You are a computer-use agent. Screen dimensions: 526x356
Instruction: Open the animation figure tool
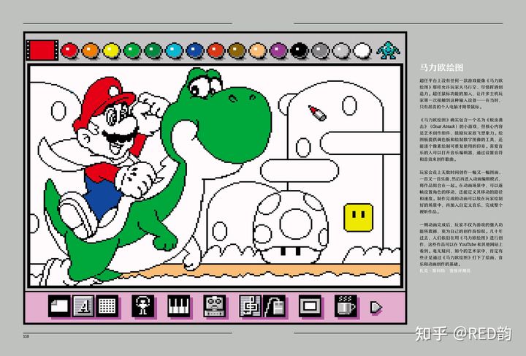pos(142,306)
